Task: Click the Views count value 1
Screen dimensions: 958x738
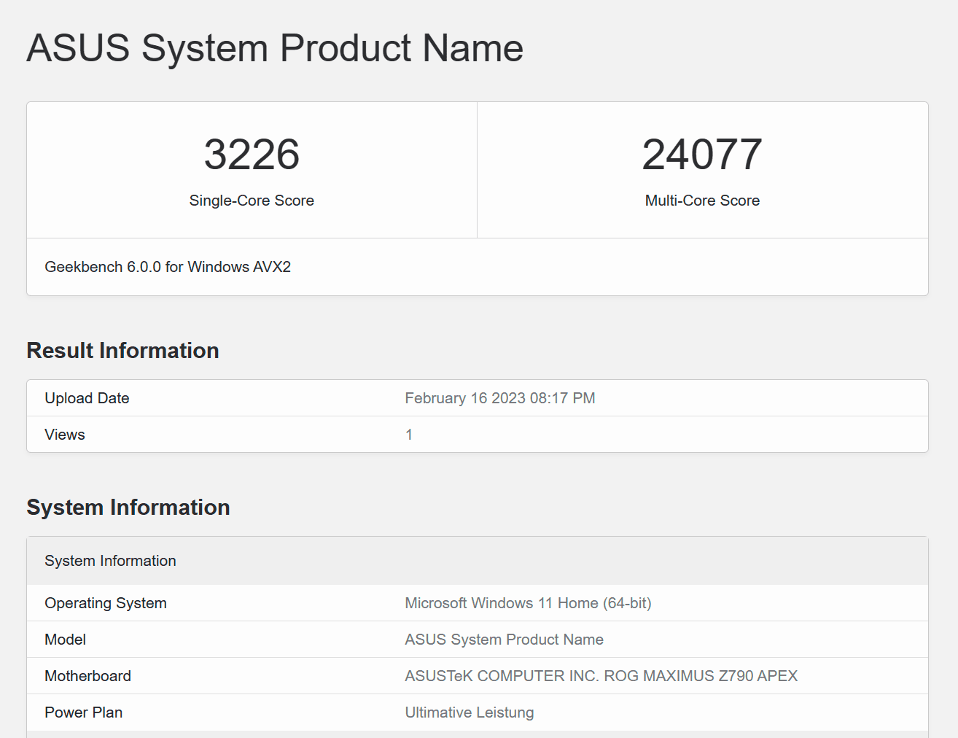Action: click(409, 435)
